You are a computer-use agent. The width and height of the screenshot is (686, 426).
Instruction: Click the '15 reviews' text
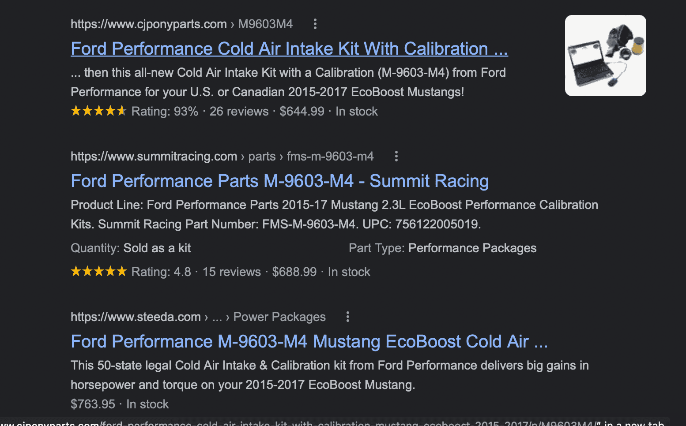231,272
